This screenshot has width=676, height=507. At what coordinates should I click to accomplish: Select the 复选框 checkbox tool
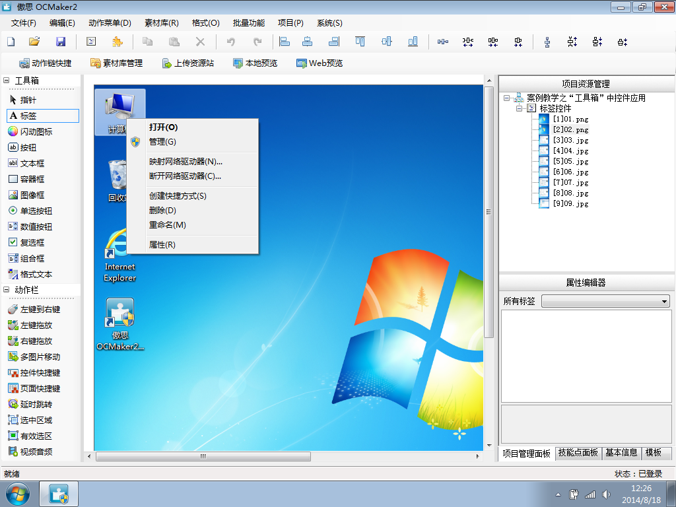[26, 243]
